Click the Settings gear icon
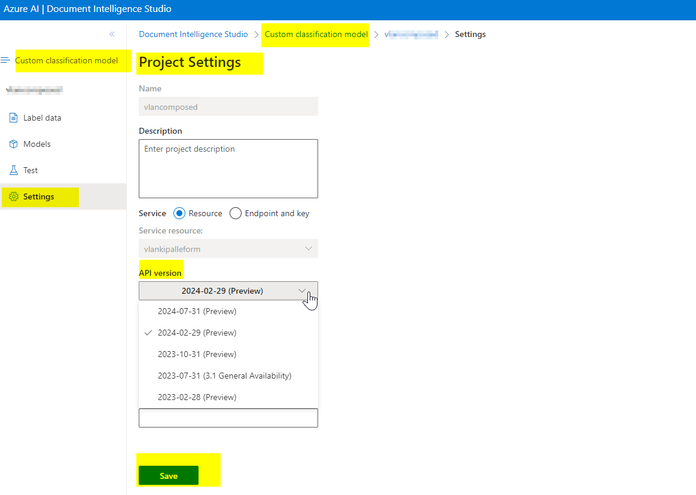The height and width of the screenshot is (495, 696). (x=14, y=197)
